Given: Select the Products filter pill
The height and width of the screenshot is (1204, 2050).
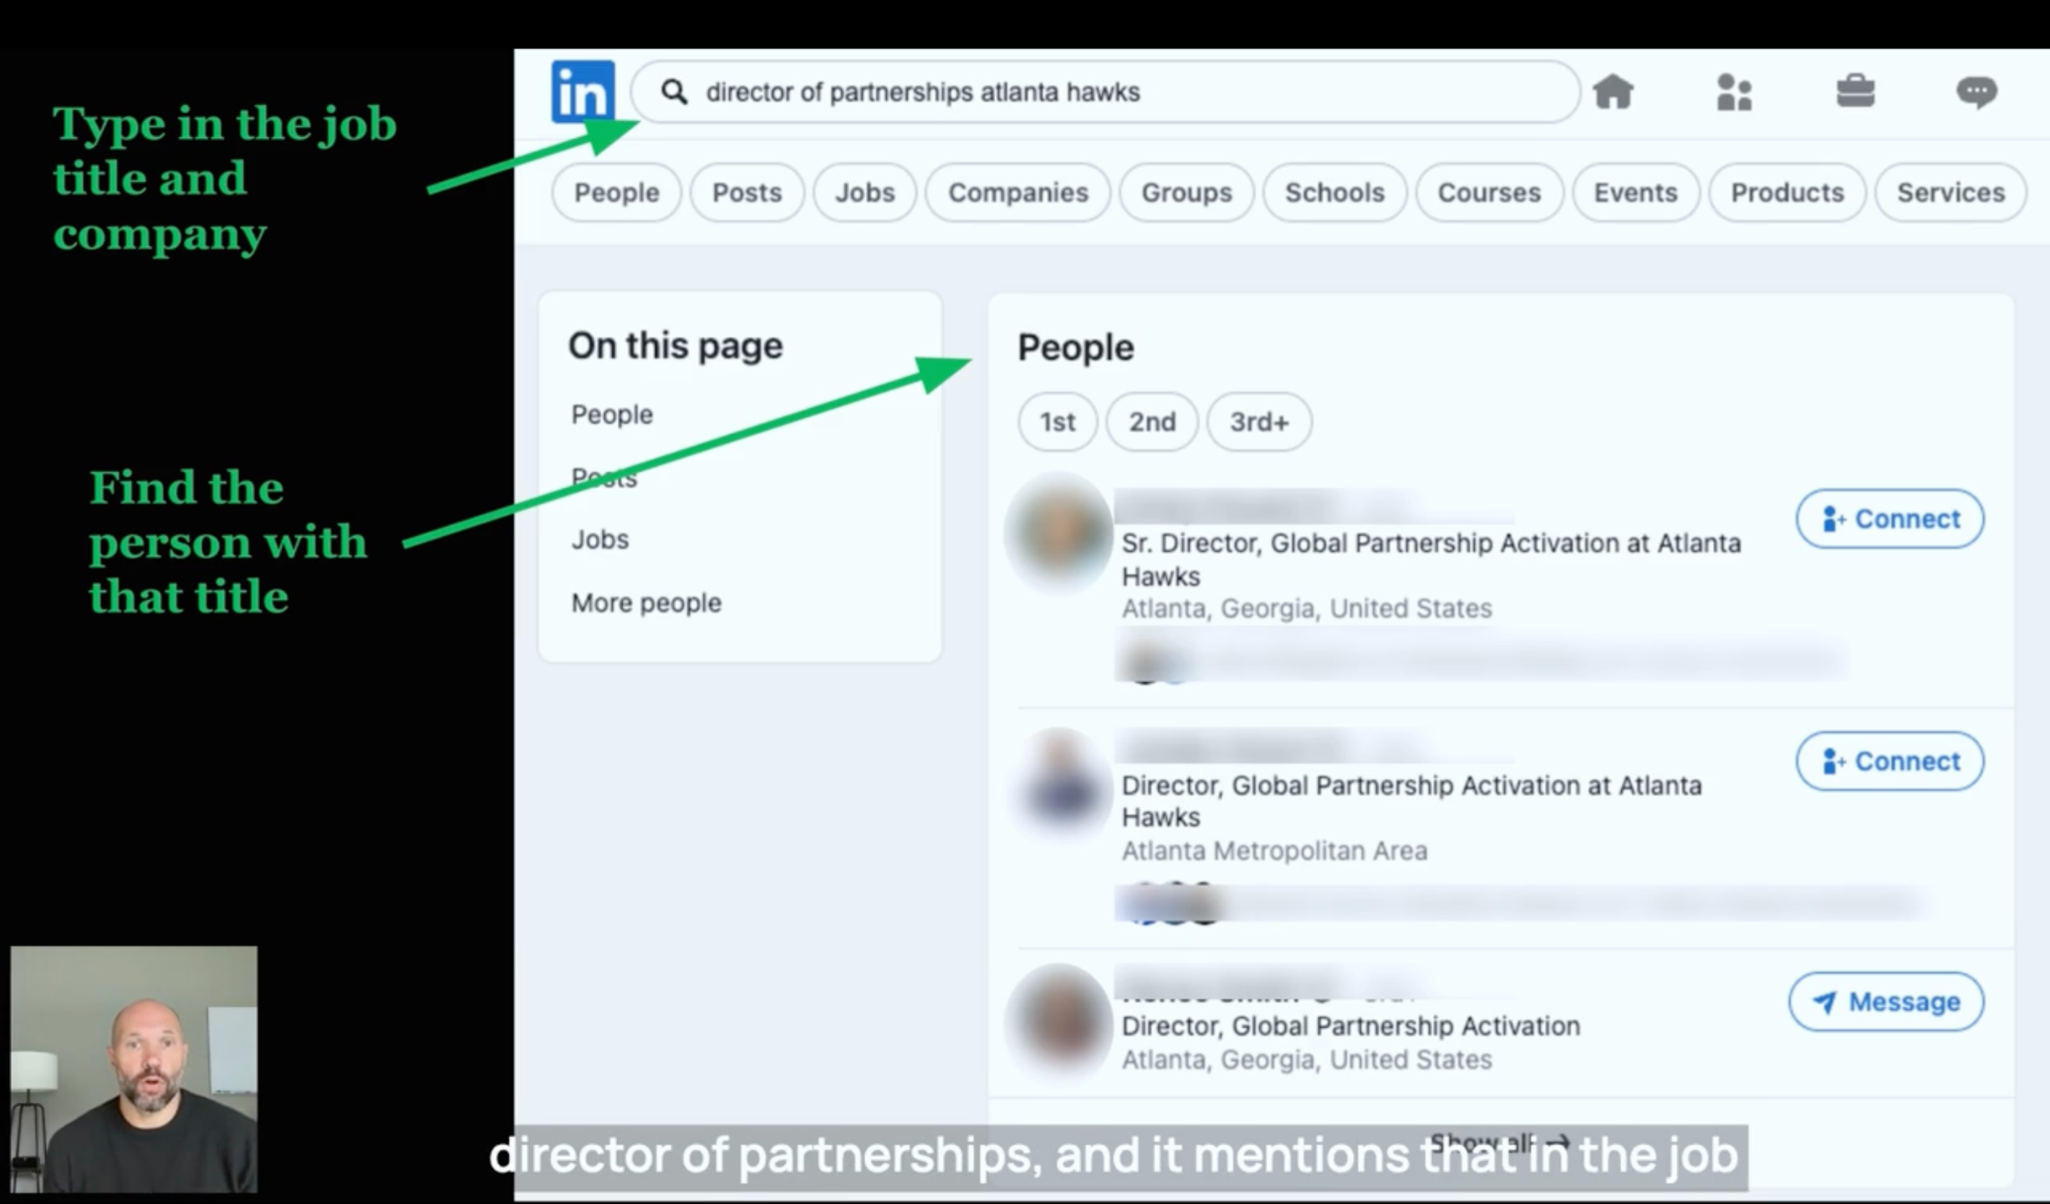Looking at the screenshot, I should [1787, 192].
